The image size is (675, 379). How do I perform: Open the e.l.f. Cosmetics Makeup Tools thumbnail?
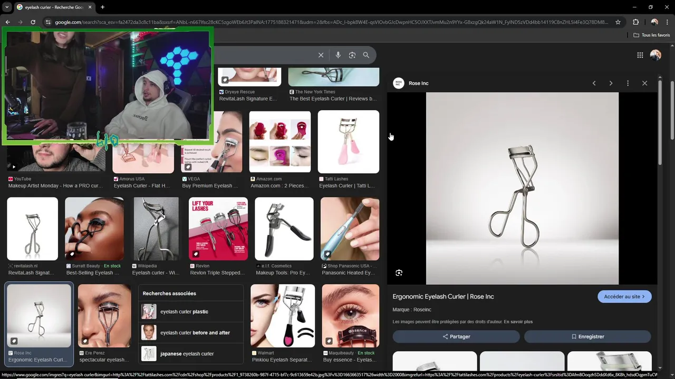pyautogui.click(x=284, y=229)
